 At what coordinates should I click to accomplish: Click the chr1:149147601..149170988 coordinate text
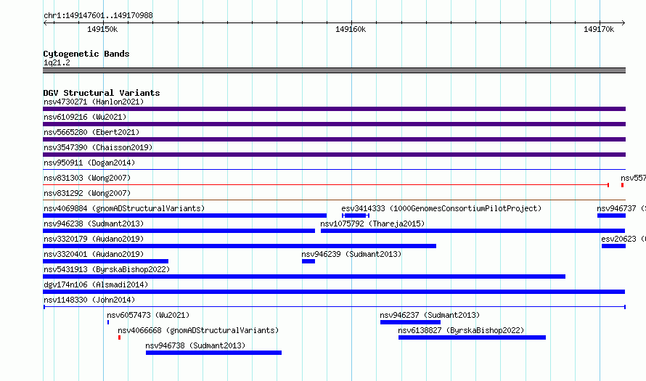[x=98, y=15]
